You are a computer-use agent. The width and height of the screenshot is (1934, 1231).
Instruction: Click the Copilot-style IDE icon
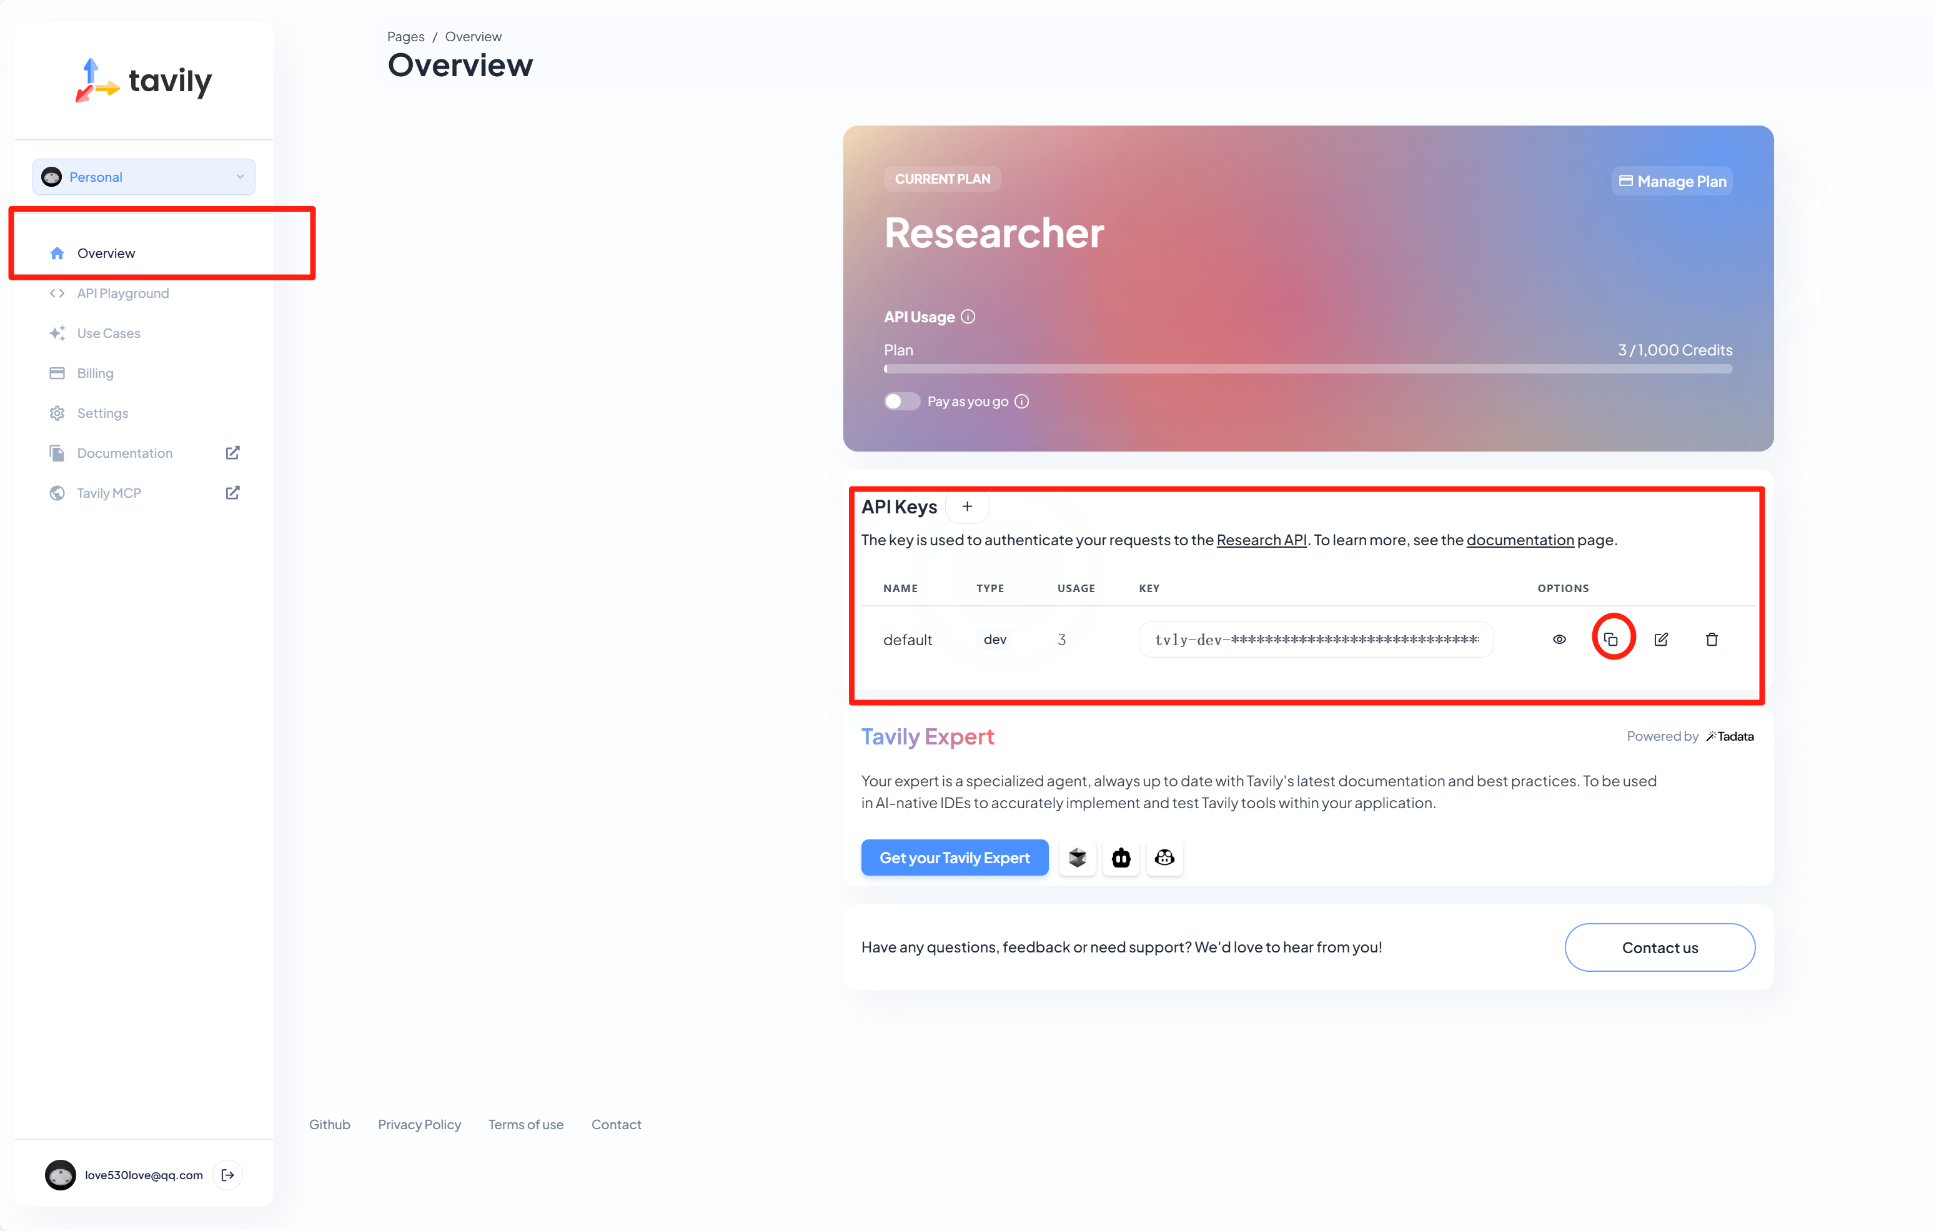pyautogui.click(x=1164, y=858)
